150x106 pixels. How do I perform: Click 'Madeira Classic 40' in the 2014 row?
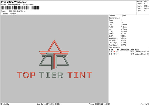(142, 54)
